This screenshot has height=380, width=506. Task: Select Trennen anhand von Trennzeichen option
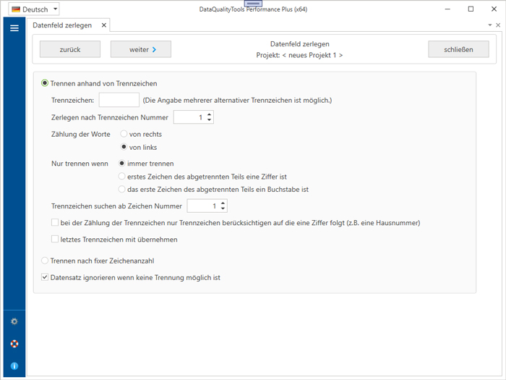tap(46, 84)
